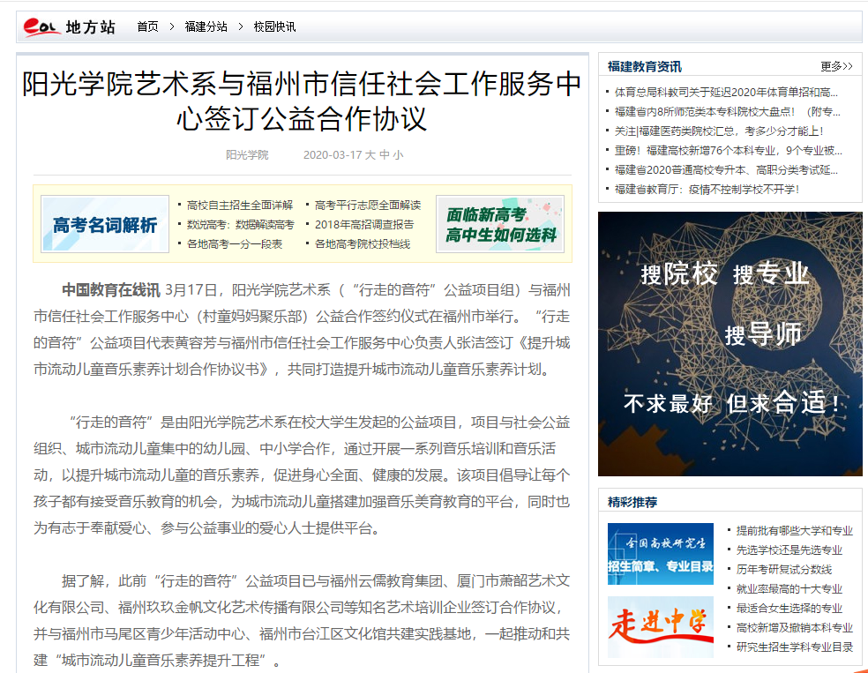Open 福建分站 breadcrumb link
The height and width of the screenshot is (673, 868).
[206, 27]
